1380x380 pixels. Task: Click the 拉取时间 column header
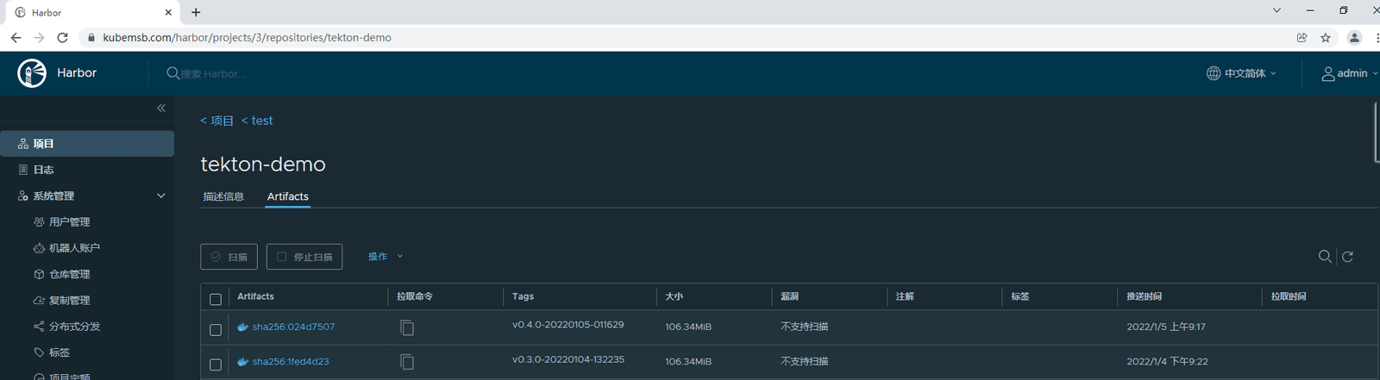1288,296
